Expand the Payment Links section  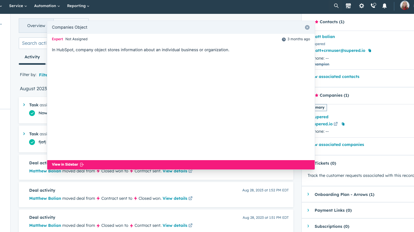click(308, 210)
